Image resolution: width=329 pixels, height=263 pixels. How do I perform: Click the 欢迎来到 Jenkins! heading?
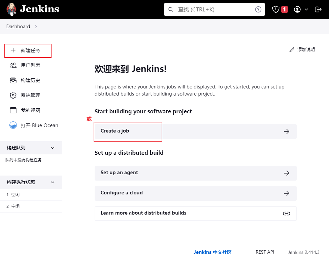(x=131, y=69)
